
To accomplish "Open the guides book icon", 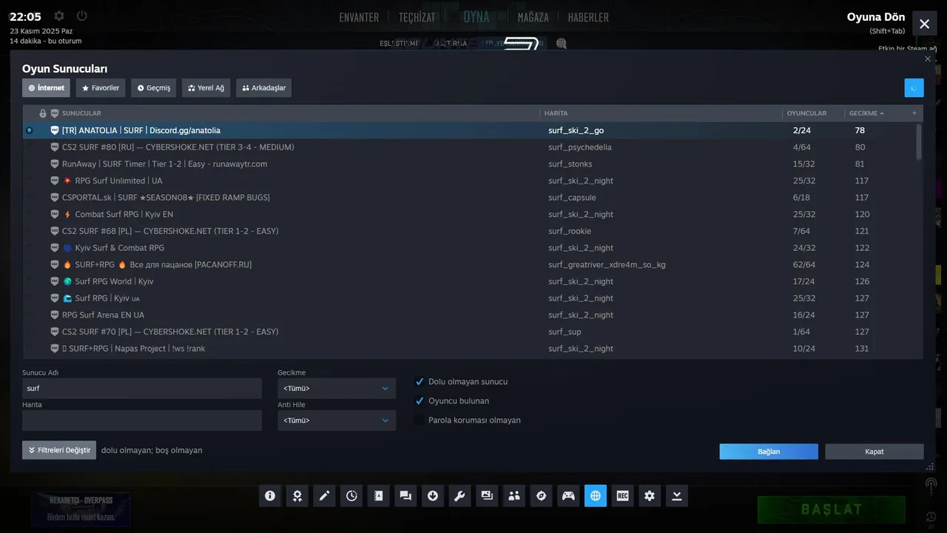I will (378, 496).
